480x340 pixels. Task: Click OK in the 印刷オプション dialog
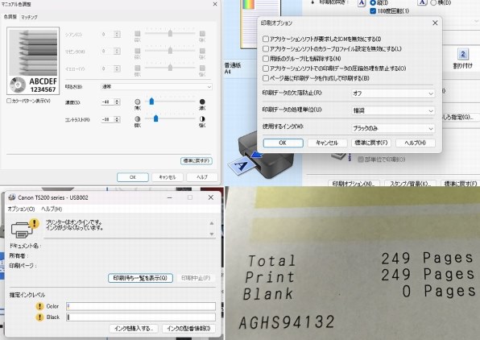coord(283,143)
